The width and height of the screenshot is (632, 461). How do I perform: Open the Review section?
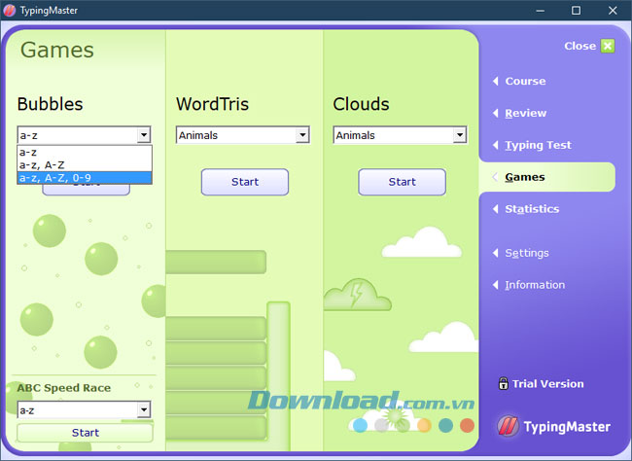pyautogui.click(x=526, y=114)
